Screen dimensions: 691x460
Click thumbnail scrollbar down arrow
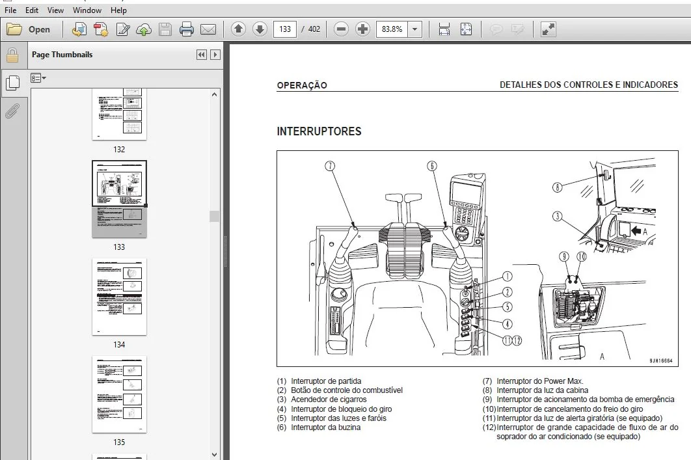tap(214, 454)
